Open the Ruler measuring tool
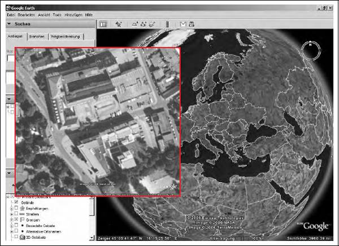This screenshot has height=246, width=339. coord(167,24)
